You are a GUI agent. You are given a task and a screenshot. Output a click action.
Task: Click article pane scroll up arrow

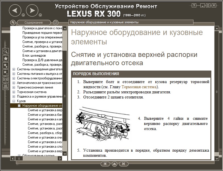coord(217,29)
